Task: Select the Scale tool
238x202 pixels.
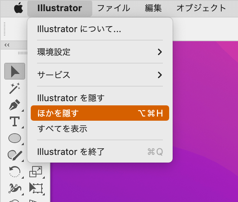Action: tap(36, 172)
